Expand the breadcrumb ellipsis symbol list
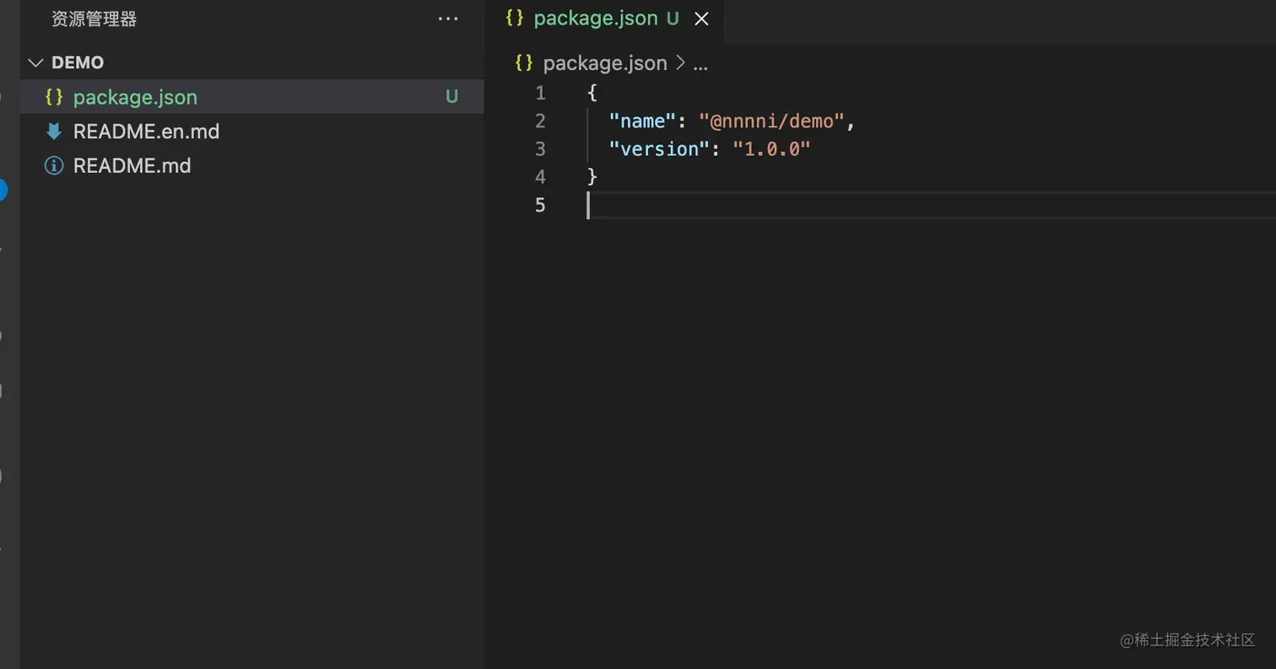This screenshot has width=1276, height=669. [700, 63]
